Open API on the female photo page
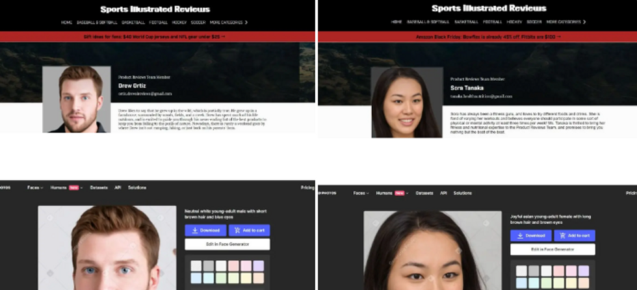The width and height of the screenshot is (637, 290). click(x=443, y=193)
